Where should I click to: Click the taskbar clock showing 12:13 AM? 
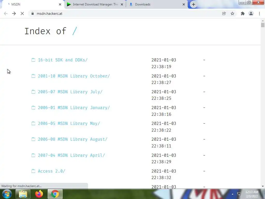click(x=252, y=194)
